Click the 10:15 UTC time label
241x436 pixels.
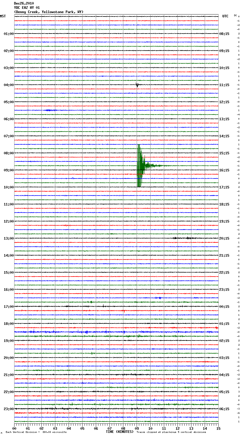[x=224, y=68]
